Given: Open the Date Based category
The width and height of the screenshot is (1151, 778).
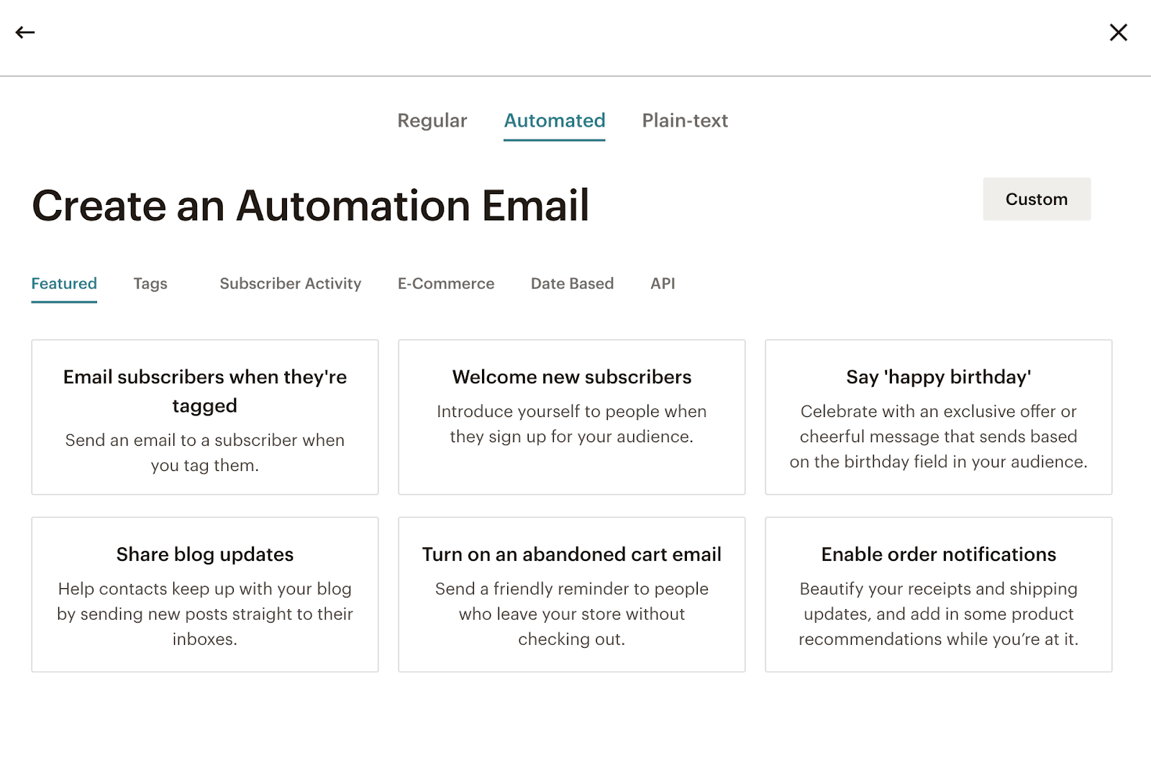Looking at the screenshot, I should (573, 284).
